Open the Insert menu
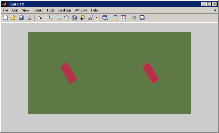 coord(38,10)
